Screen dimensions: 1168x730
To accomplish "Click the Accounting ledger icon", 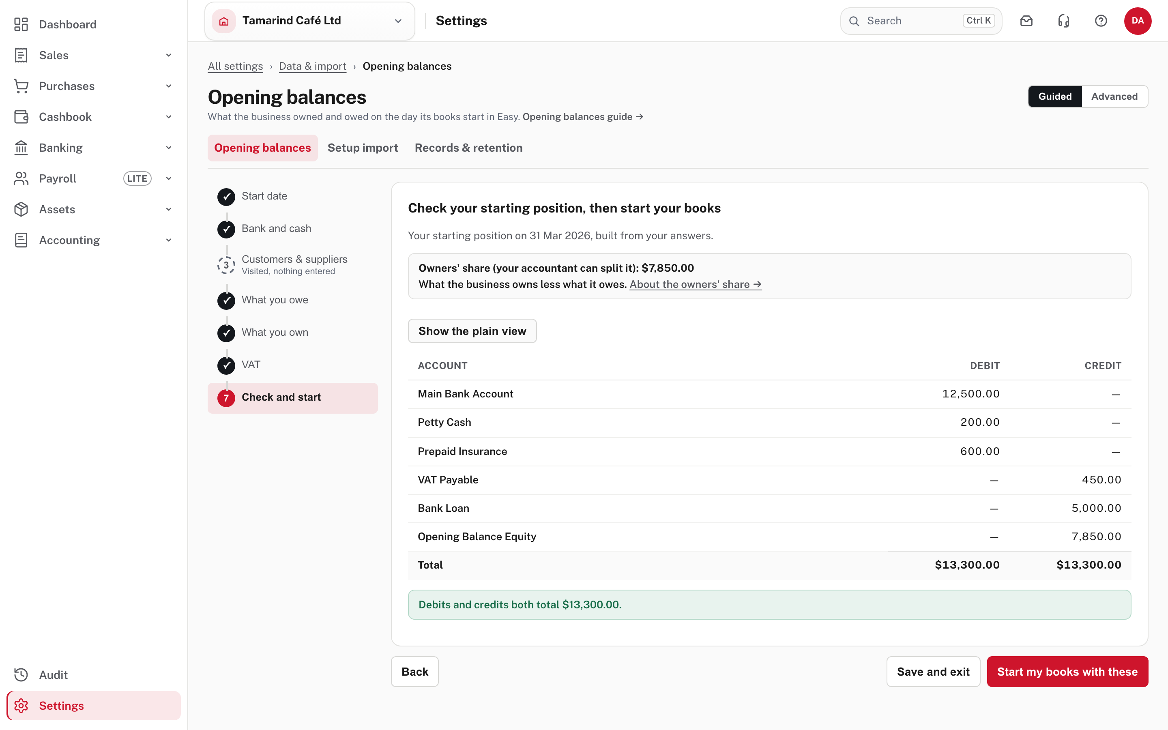I will pyautogui.click(x=21, y=240).
